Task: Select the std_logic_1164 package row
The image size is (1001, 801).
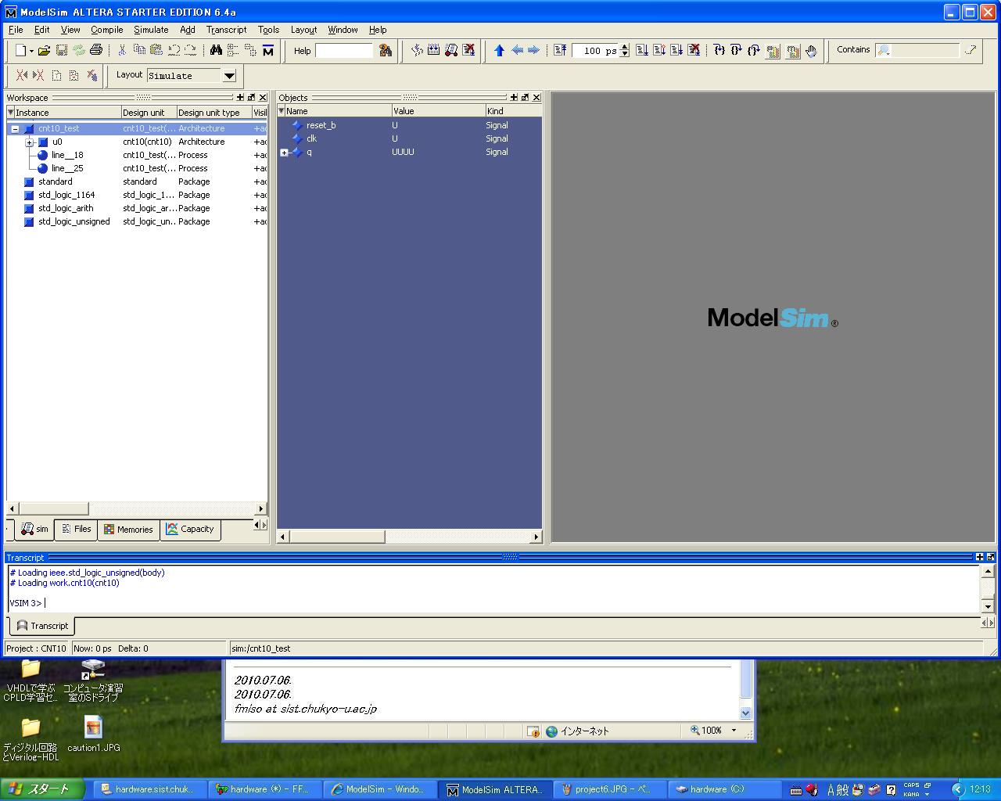Action: (x=137, y=196)
